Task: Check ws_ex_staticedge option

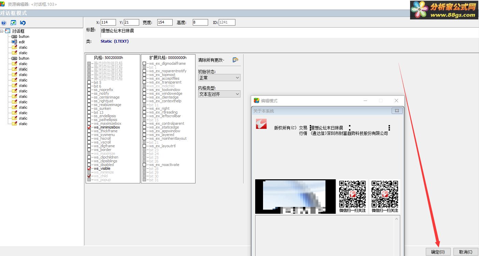Action: coord(144,127)
